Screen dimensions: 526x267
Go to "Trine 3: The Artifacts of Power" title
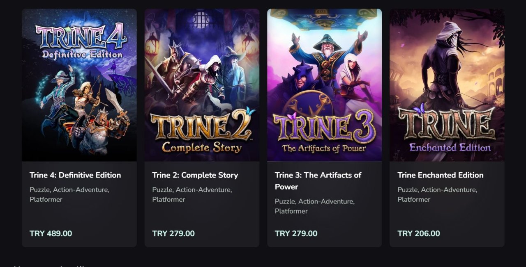tap(318, 180)
